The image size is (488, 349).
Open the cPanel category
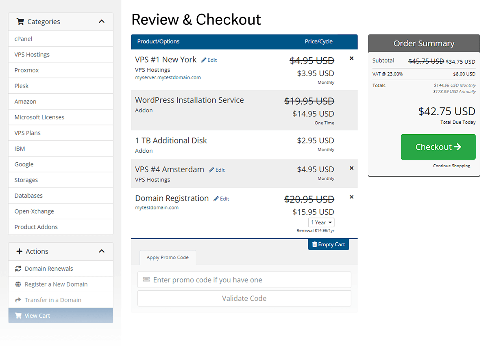click(61, 39)
